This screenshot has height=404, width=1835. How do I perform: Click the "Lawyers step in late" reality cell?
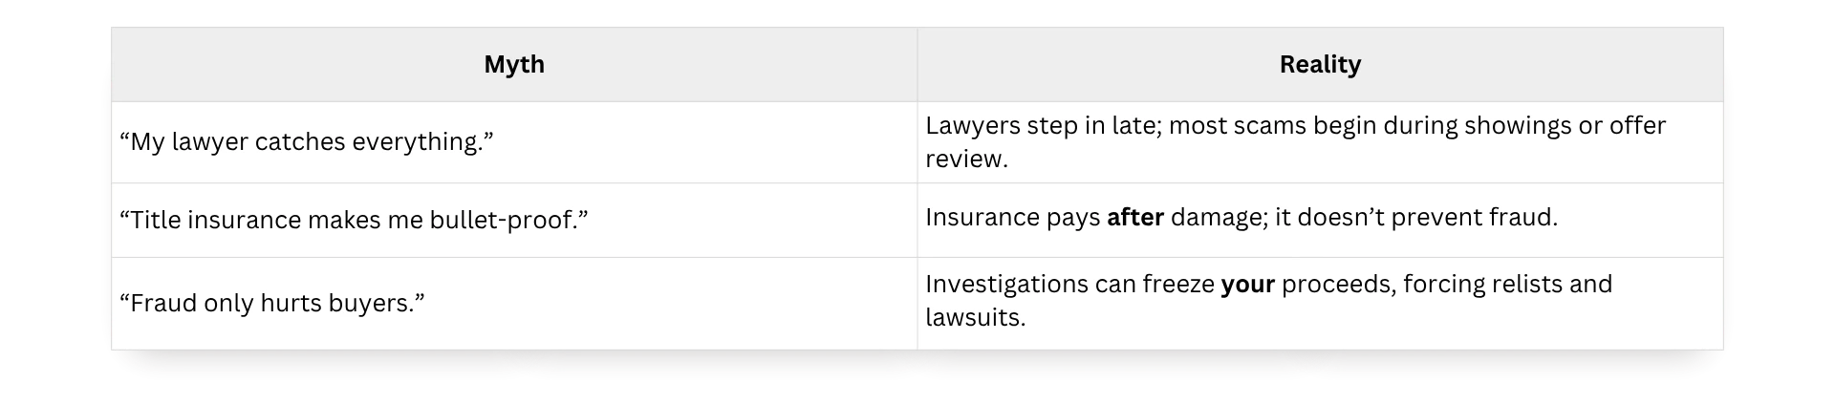click(1320, 142)
